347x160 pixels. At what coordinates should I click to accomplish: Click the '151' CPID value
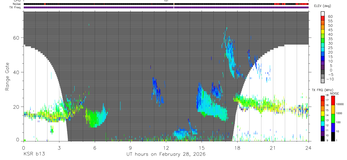166,1
